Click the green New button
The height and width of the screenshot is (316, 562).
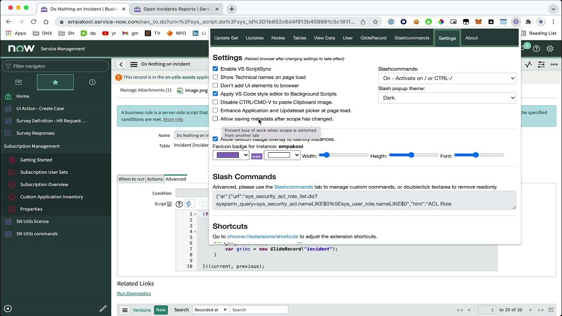(x=161, y=310)
